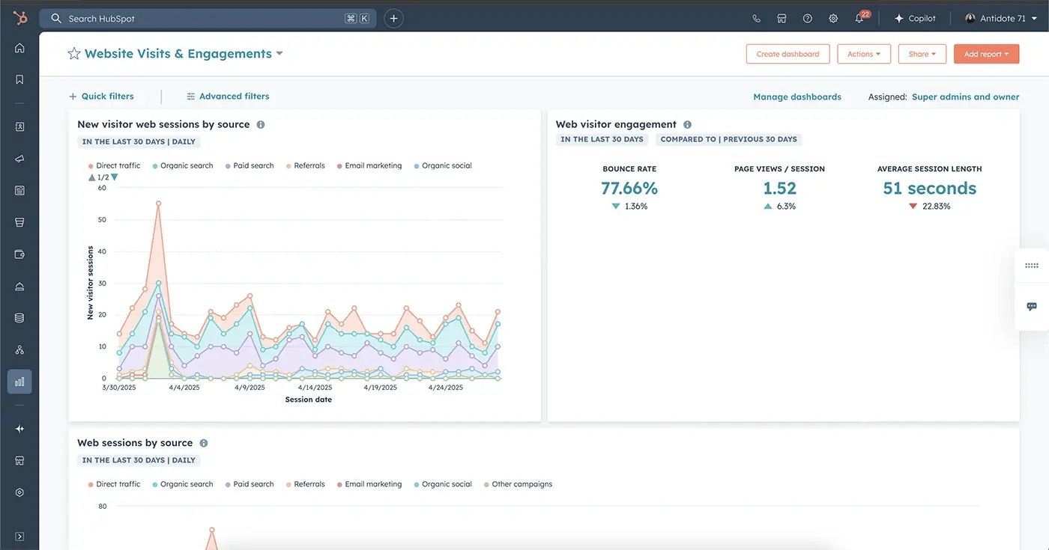Click info icon beside Web sessions by source

(x=204, y=443)
